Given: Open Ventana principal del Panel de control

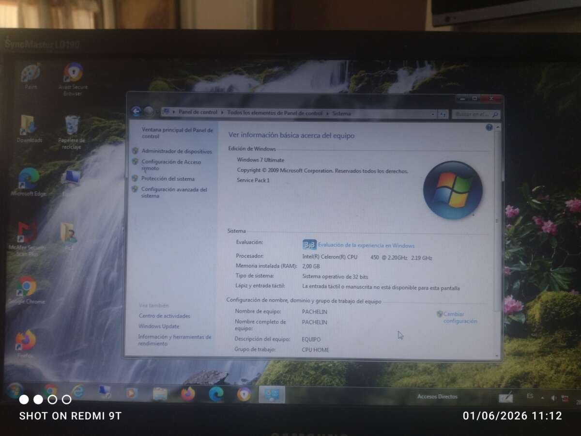Looking at the screenshot, I should click(177, 133).
